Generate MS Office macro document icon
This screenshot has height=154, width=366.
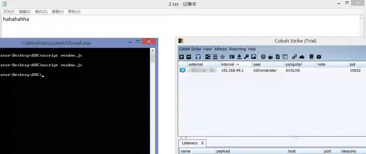pos(278,57)
